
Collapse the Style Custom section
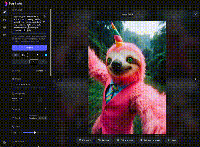coord(46,71)
